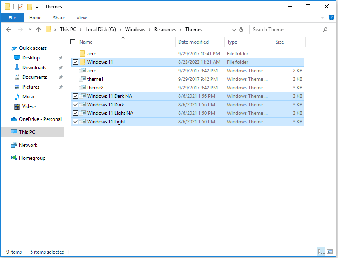This screenshot has width=338, height=258.
Task: Refresh the Themes folder
Action: (x=241, y=30)
